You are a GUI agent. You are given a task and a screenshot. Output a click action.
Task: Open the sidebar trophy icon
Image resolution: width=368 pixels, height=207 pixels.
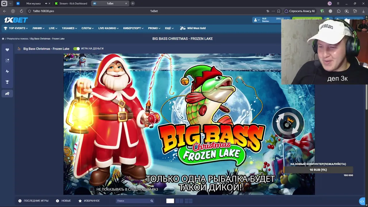[x=7, y=82]
